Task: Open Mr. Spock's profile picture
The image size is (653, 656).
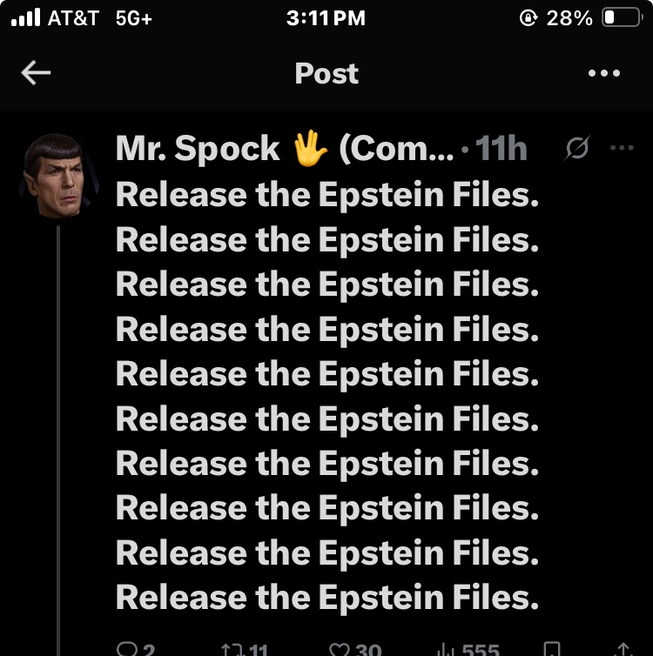Action: point(57,175)
